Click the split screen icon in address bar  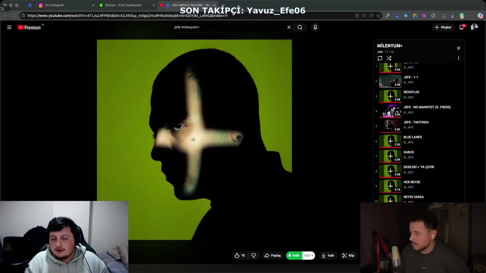357,16
